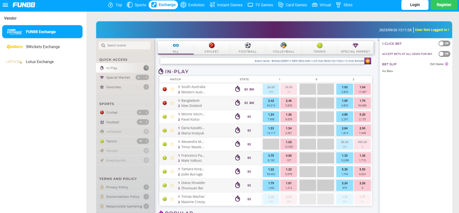459x213 pixels.
Task: Click the Privacy Policy document icon
Action: [102, 187]
